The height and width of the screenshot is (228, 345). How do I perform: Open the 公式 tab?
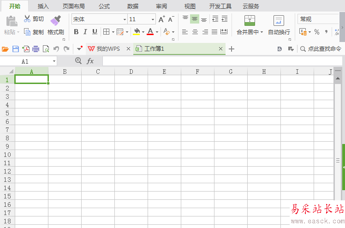pyautogui.click(x=104, y=6)
